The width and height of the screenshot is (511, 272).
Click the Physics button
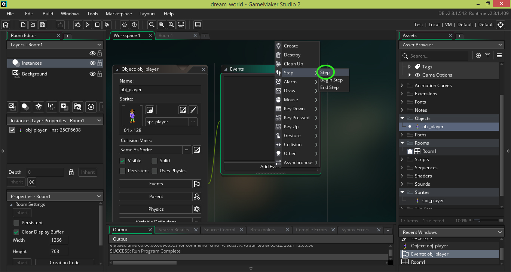156,209
